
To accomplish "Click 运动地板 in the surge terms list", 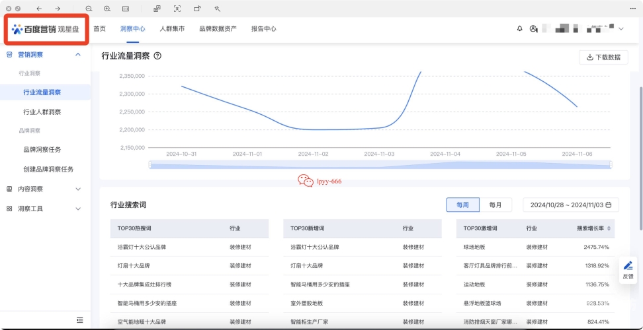I will 474,284.
